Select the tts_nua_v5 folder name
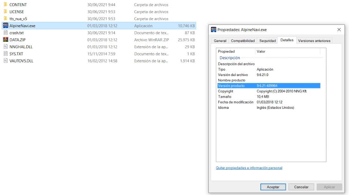 pos(18,19)
